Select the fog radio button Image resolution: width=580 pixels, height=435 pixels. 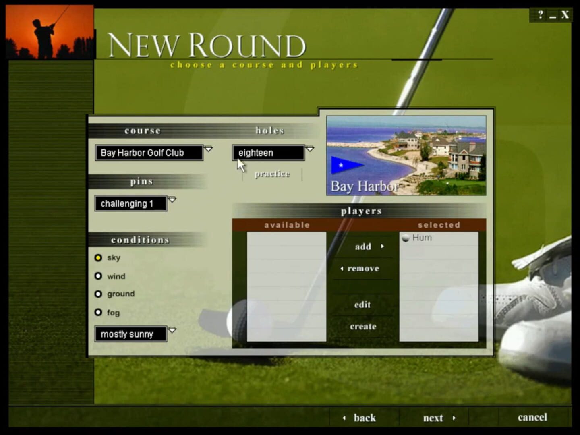98,312
